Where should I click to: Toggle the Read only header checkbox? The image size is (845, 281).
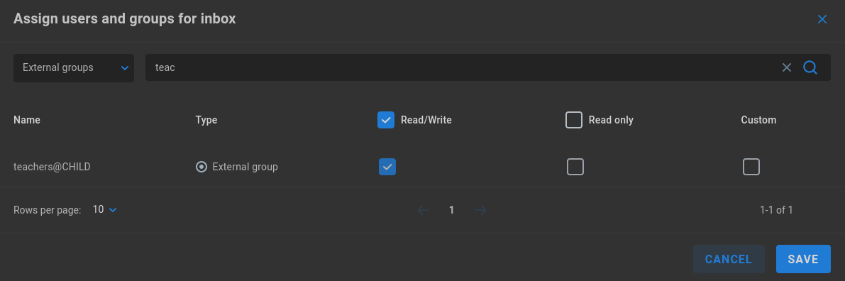coord(574,120)
